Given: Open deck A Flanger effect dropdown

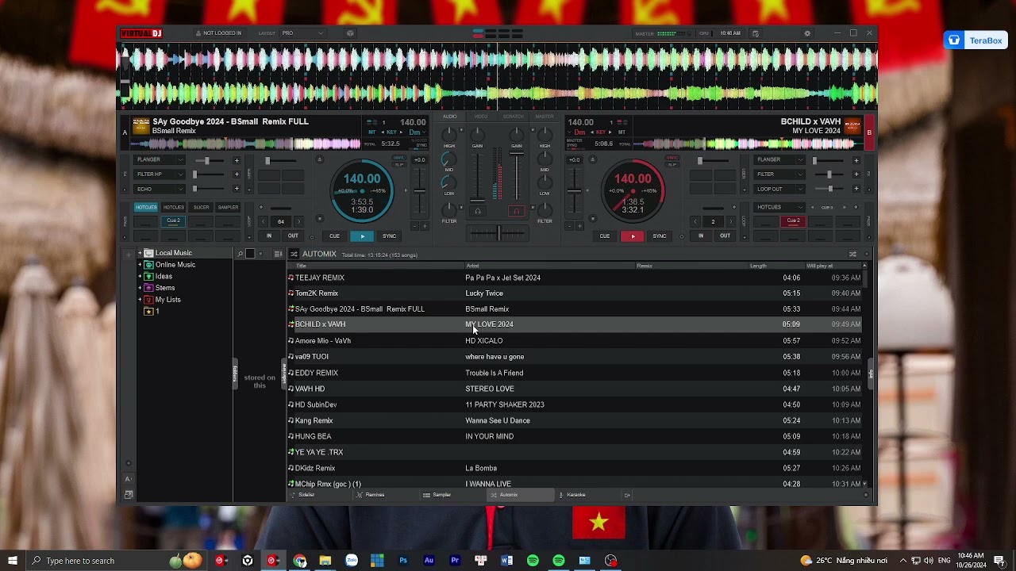Looking at the screenshot, I should click(160, 159).
